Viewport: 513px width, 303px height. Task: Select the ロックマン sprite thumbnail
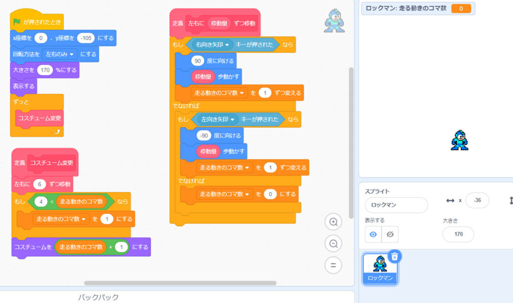pos(380,268)
